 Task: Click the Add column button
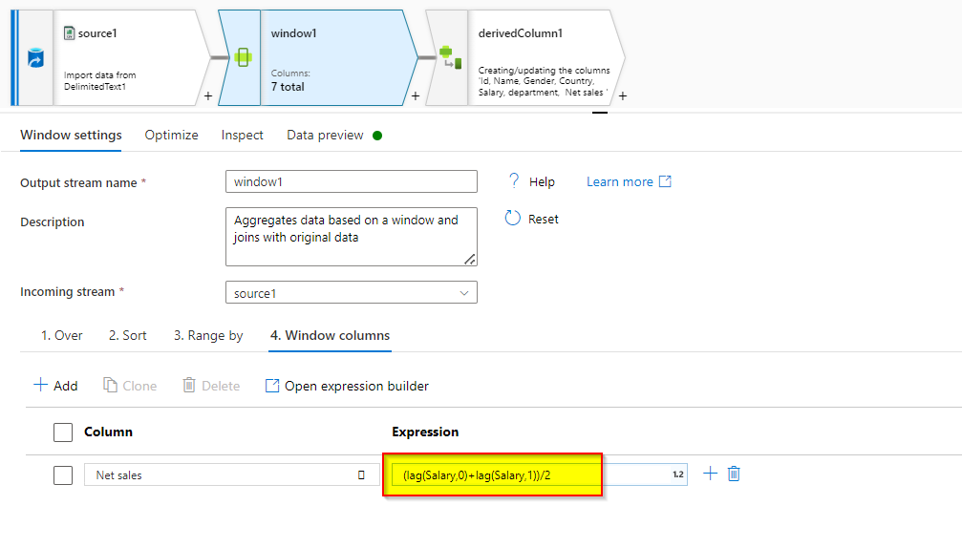[x=55, y=386]
